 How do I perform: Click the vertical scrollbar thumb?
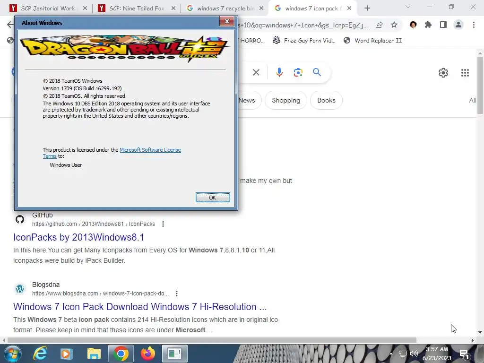480,85
